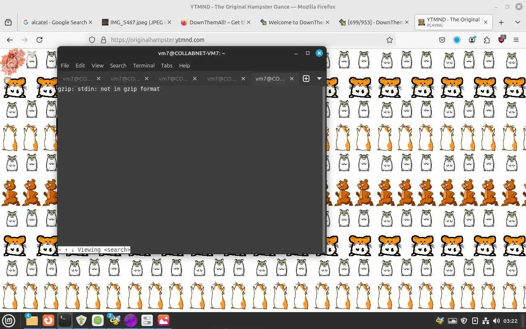
Task: Open the terminal Edit menu
Action: coord(80,65)
